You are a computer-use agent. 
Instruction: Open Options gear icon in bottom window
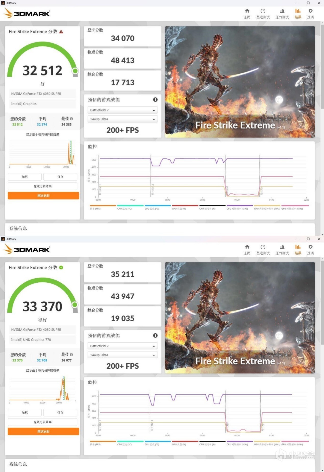[310, 247]
